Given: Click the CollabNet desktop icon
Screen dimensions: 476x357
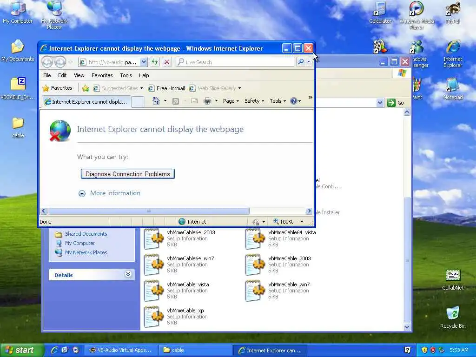Looking at the screenshot, I should point(453,279).
